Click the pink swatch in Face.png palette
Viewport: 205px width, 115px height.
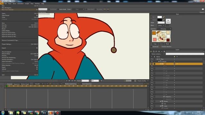(155, 40)
